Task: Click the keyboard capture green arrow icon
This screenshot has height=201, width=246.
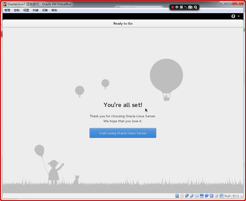Action: pos(221,196)
